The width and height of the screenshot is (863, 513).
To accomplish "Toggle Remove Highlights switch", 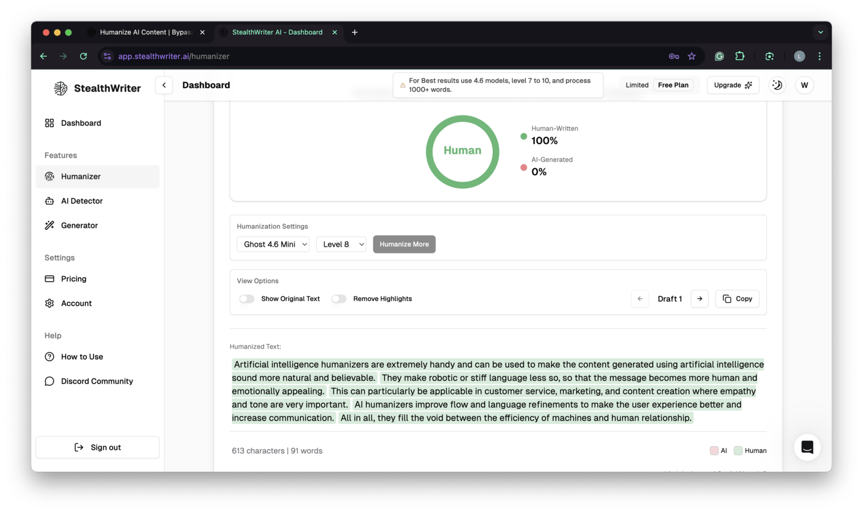I will coord(339,299).
